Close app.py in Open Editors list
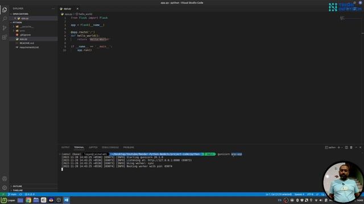364x204 pixels. pos(15,18)
